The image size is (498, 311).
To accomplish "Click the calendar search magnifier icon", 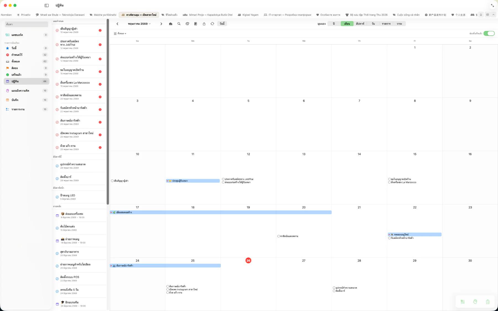I will 179,24.
